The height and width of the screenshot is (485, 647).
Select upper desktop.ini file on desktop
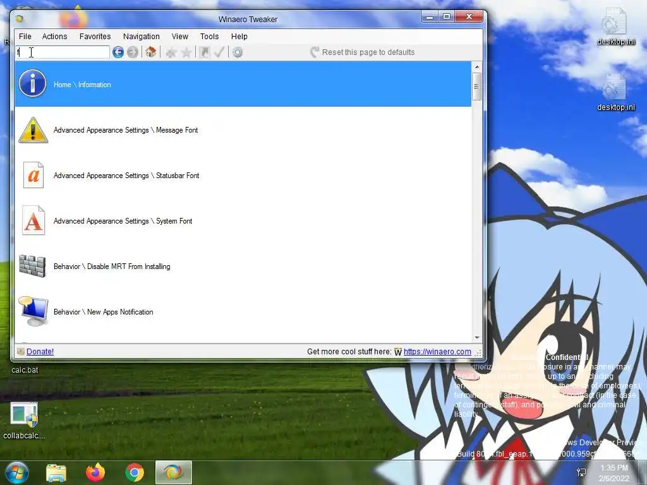point(615,26)
